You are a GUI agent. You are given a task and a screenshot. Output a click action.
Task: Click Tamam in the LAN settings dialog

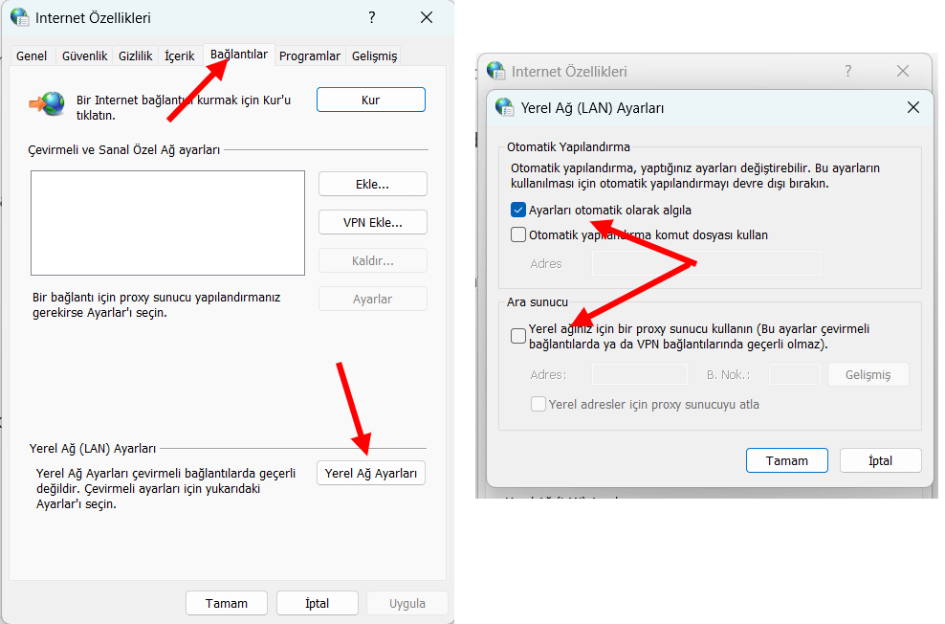pyautogui.click(x=786, y=460)
